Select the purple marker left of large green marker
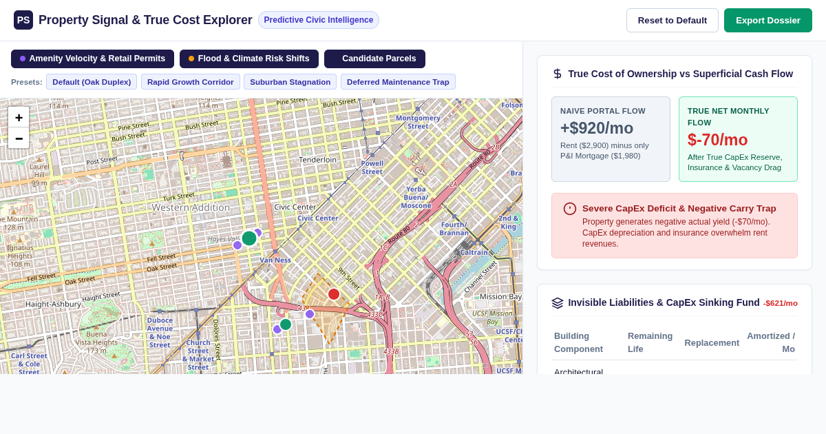 [x=237, y=245]
